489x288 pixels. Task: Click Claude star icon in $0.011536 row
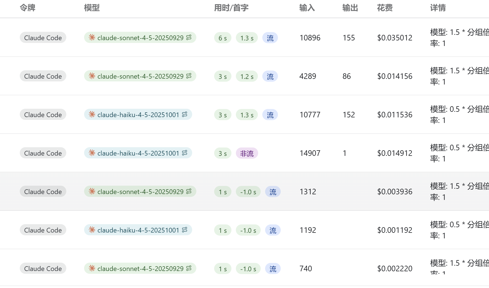click(92, 114)
